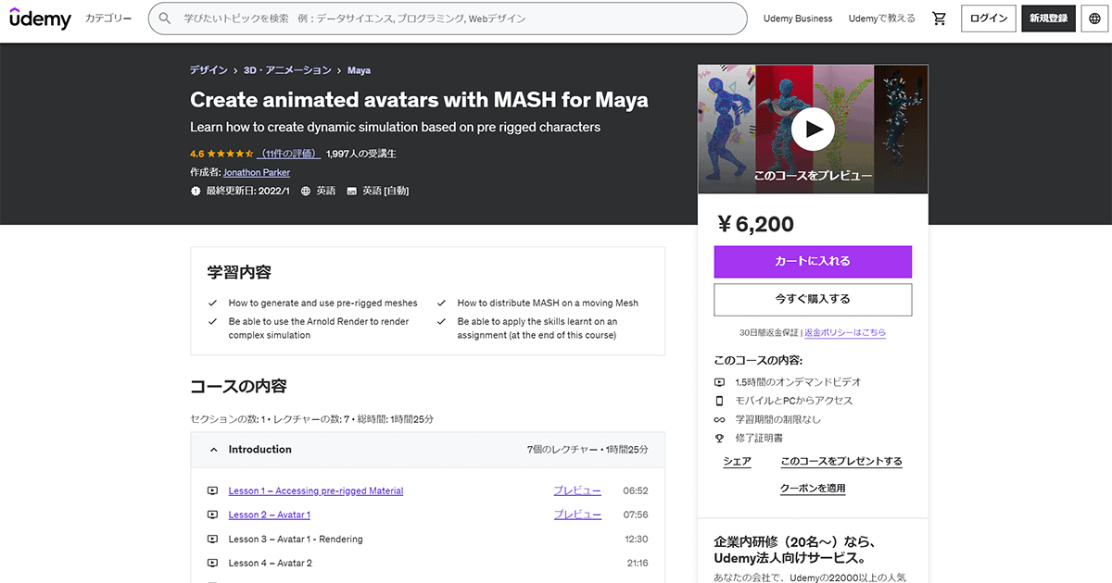The width and height of the screenshot is (1112, 583).
Task: Open the カテゴリー menu
Action: pyautogui.click(x=108, y=19)
